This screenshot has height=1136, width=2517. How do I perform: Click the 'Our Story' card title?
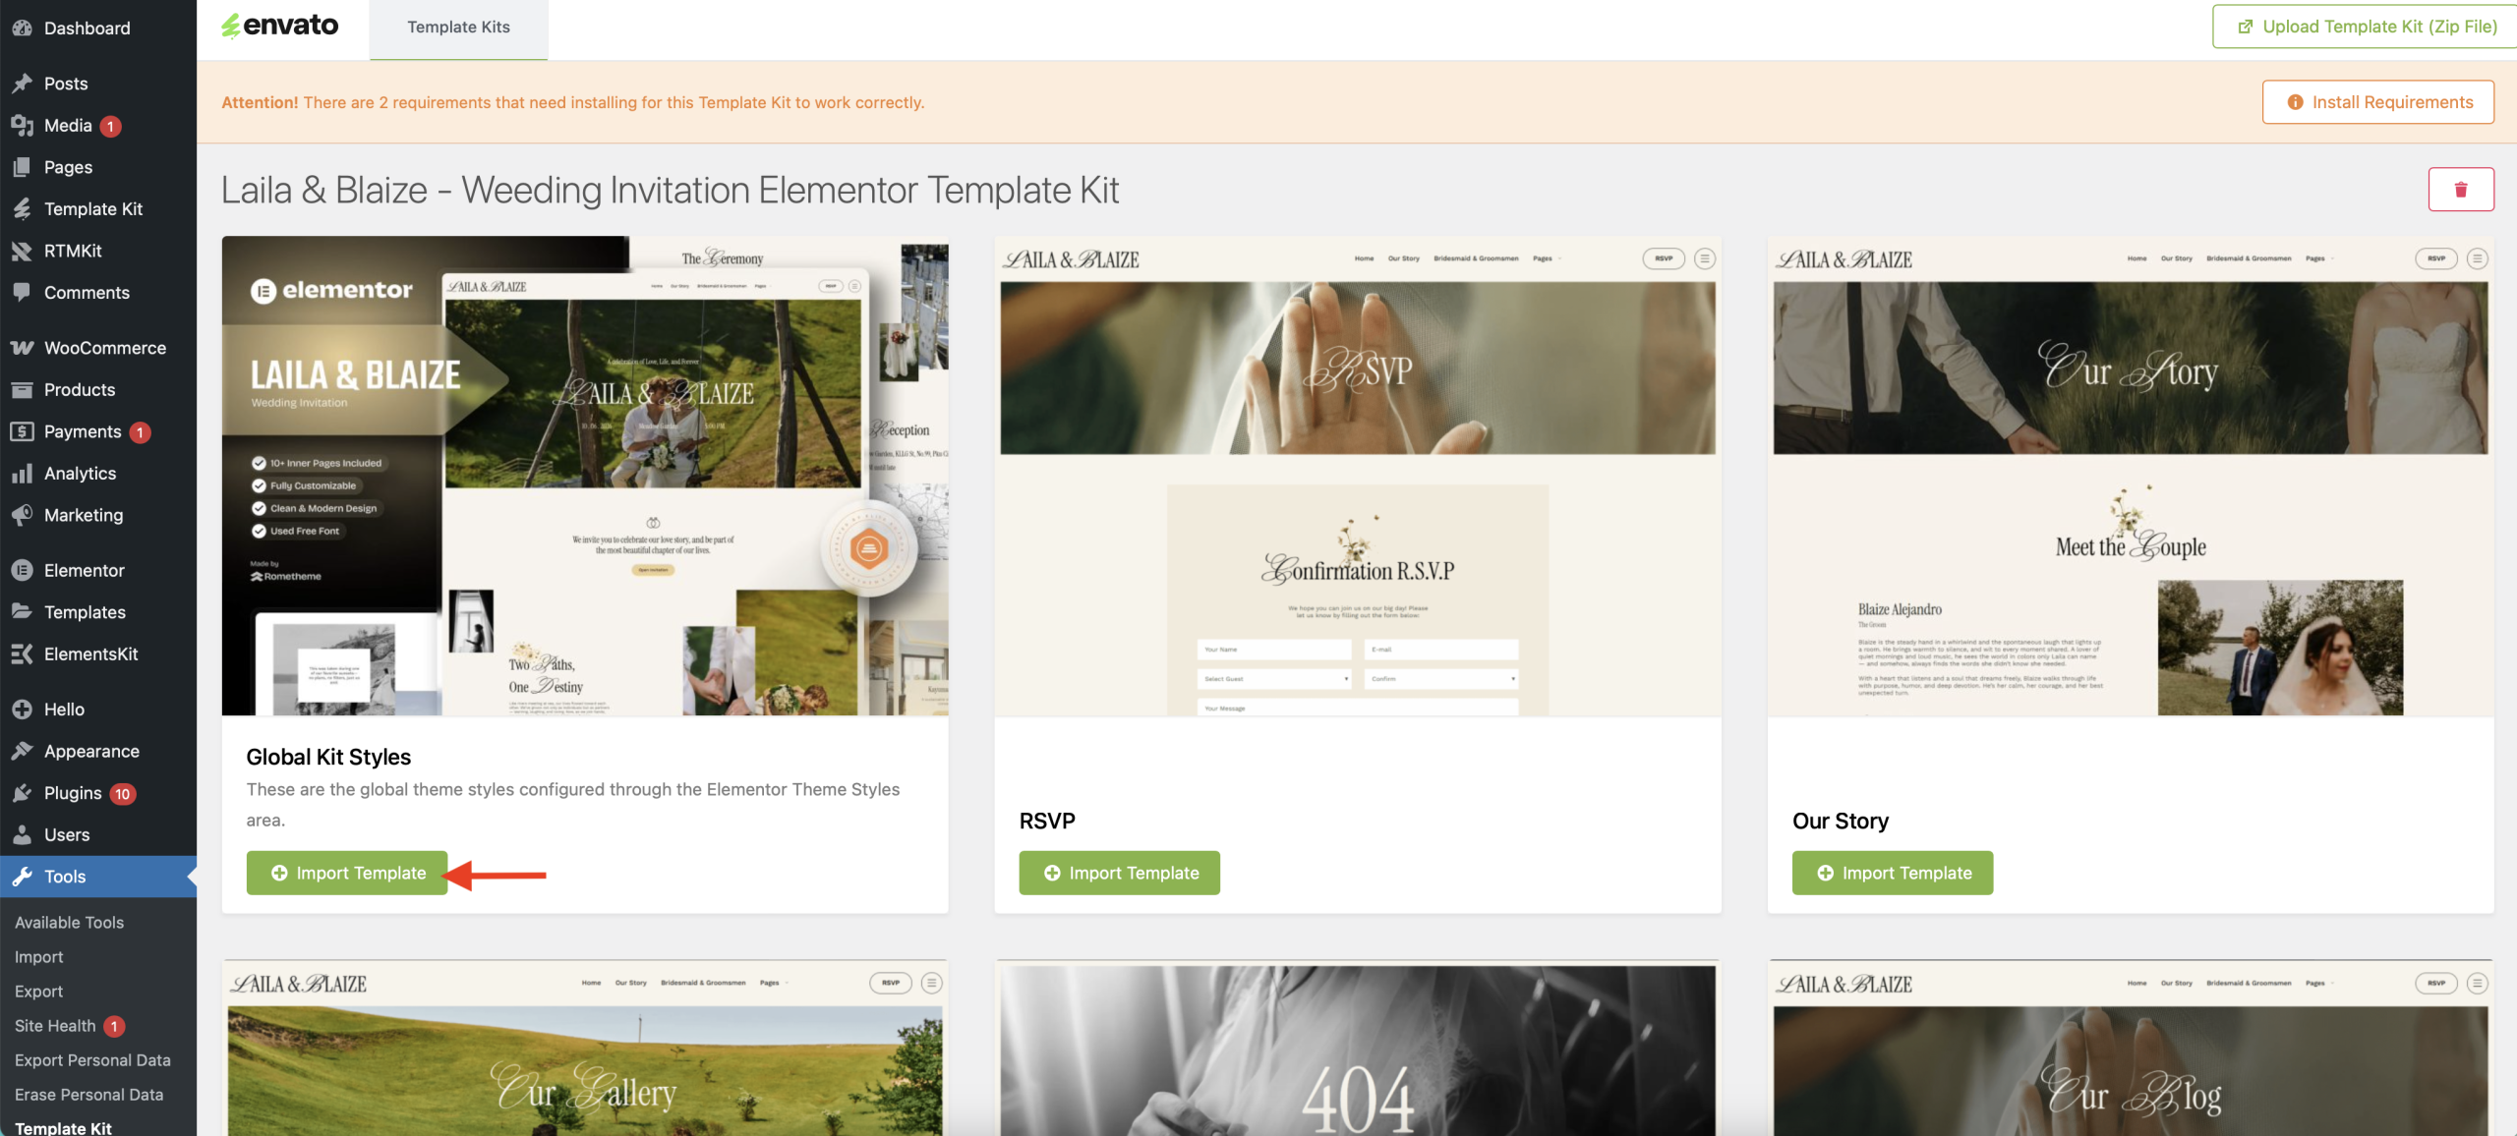click(x=1841, y=821)
